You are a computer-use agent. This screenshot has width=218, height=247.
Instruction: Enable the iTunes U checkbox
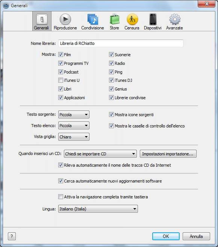click(x=61, y=80)
